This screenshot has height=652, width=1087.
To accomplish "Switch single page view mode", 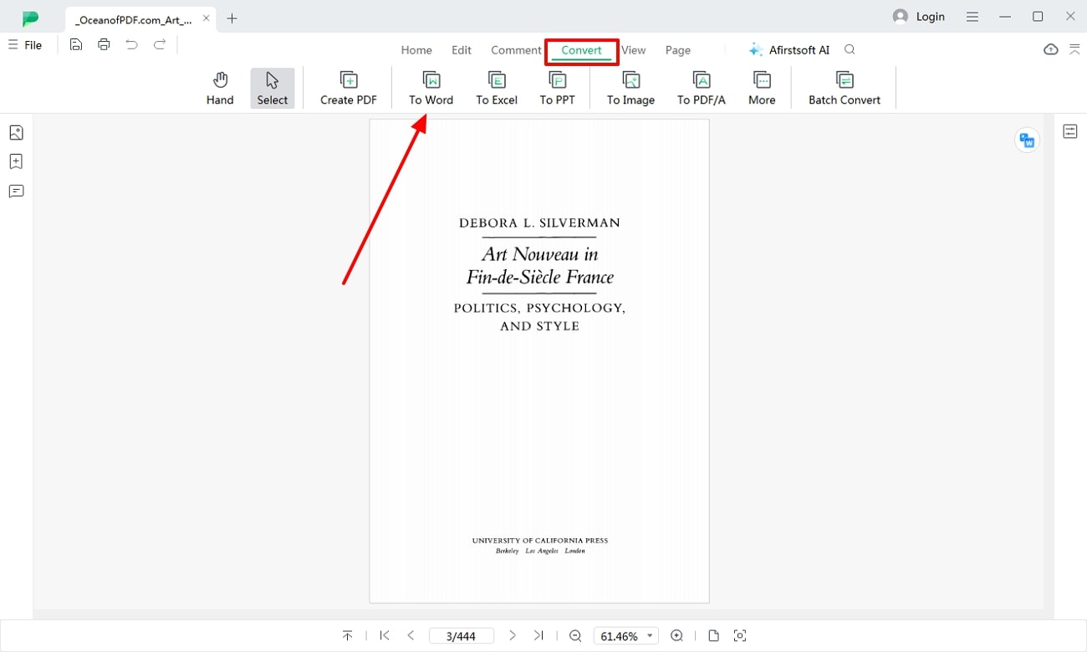I will pos(713,636).
